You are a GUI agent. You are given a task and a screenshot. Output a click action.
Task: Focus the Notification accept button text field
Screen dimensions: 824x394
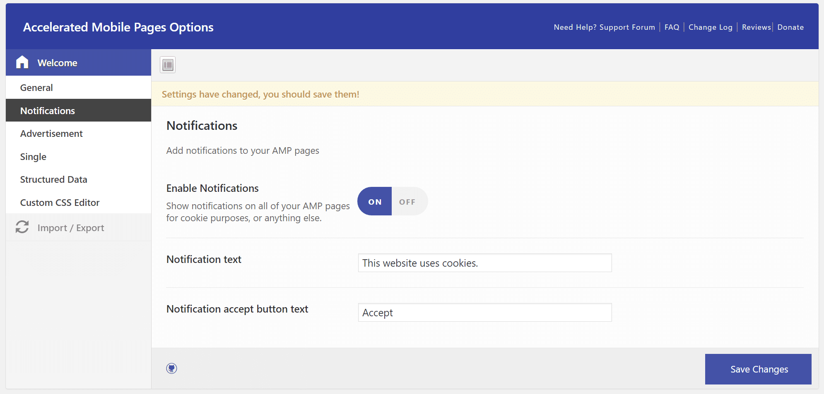(485, 313)
